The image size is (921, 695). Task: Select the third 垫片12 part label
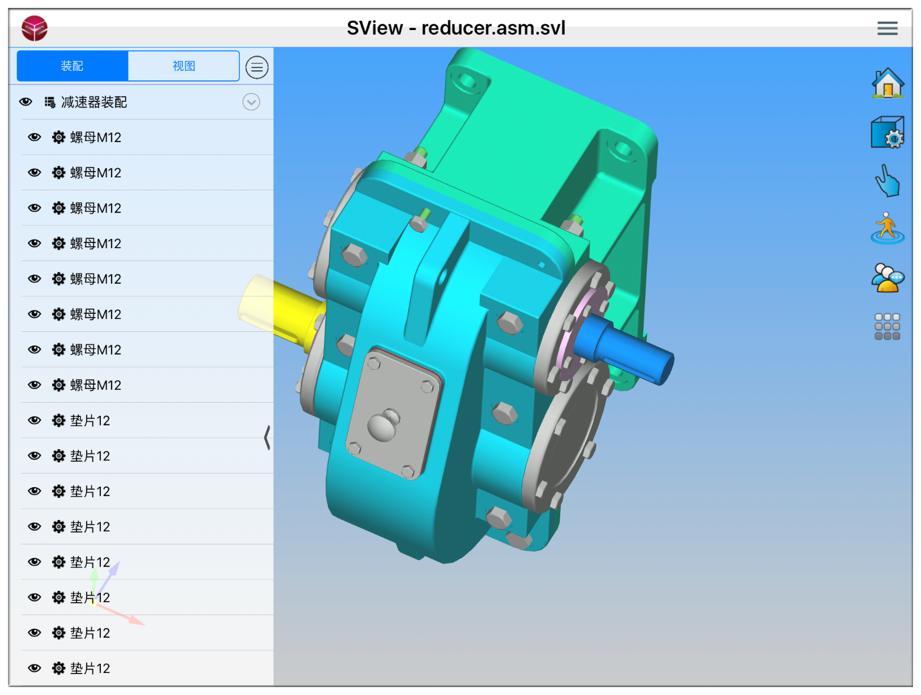90,491
